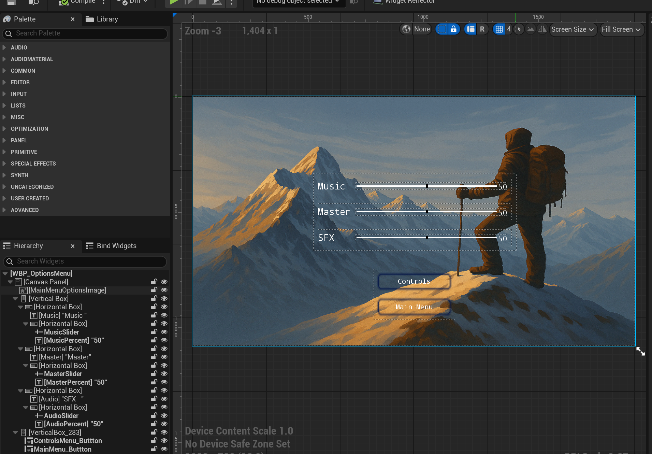Toggle visibility of MusicSlider widget
Screen dimensions: 652x454
pyautogui.click(x=164, y=332)
